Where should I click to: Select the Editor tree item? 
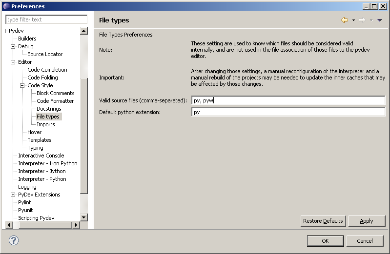(x=25, y=62)
